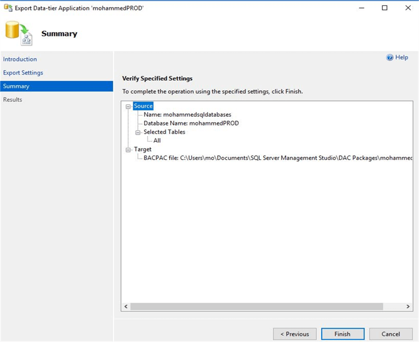Select the All tables tree item
The image size is (419, 342).
pos(157,141)
